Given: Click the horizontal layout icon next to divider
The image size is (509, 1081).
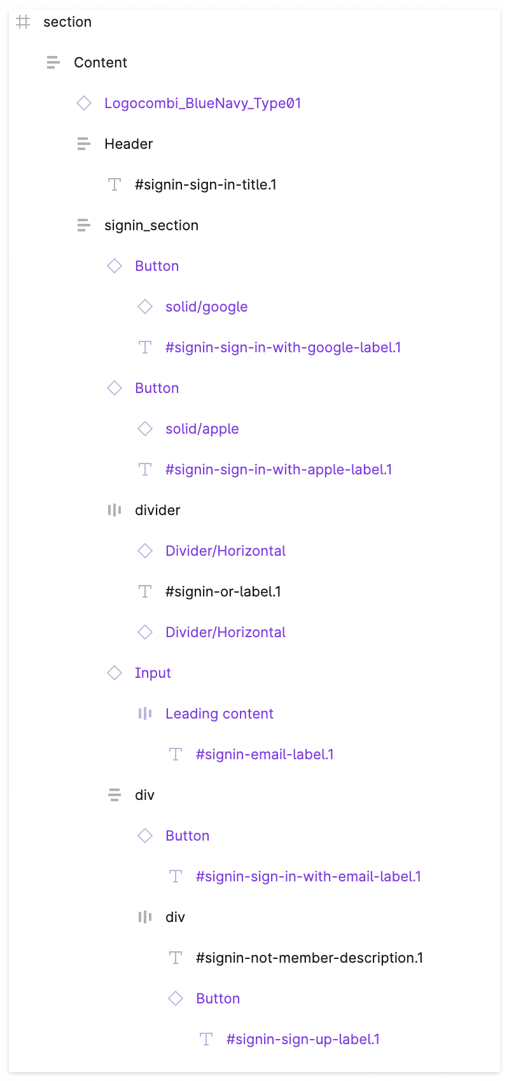Looking at the screenshot, I should tap(114, 510).
